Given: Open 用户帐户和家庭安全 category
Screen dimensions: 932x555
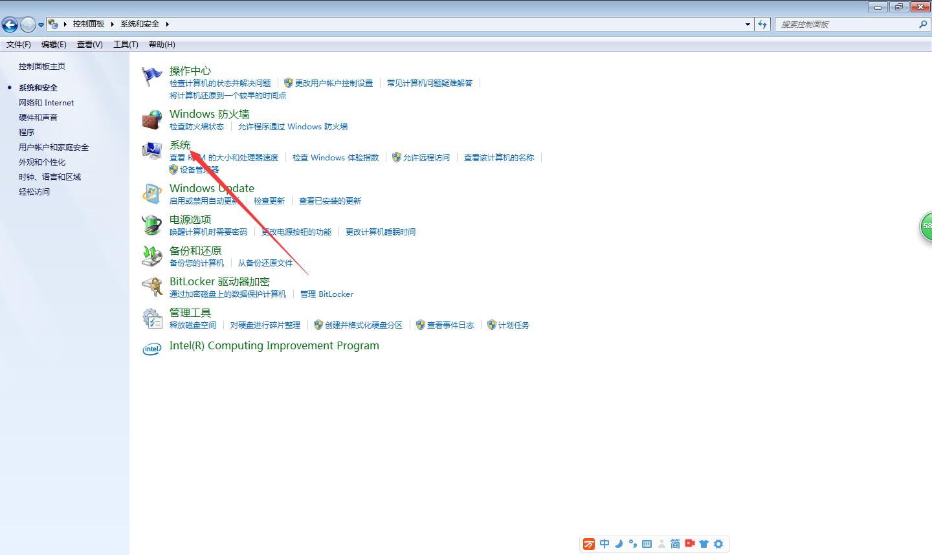Looking at the screenshot, I should coord(54,147).
